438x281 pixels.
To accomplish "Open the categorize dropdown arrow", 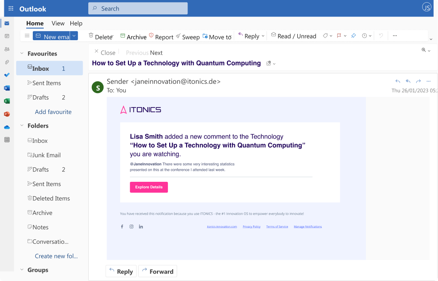I will pos(331,36).
